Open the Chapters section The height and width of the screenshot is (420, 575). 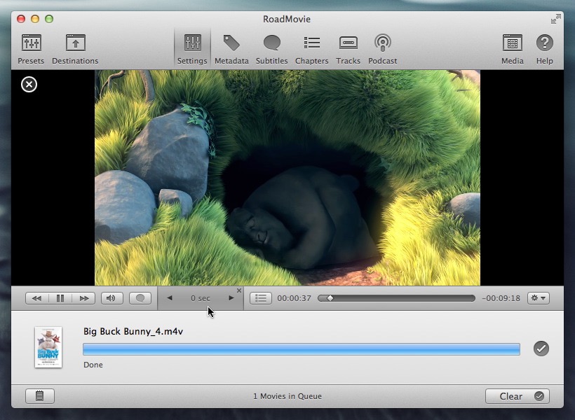[x=311, y=49]
